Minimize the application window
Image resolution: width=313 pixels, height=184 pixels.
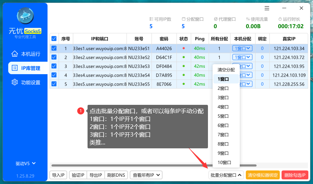click(x=284, y=8)
